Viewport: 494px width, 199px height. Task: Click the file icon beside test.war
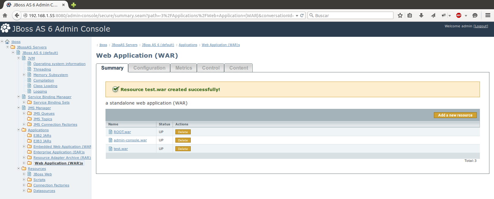coord(111,149)
